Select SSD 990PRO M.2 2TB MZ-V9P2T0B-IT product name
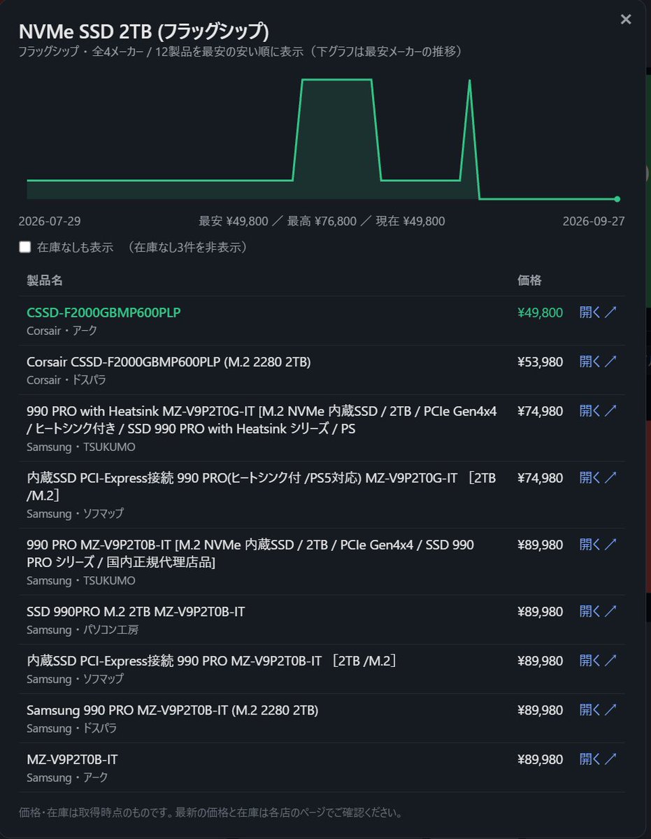651x839 pixels. 136,612
